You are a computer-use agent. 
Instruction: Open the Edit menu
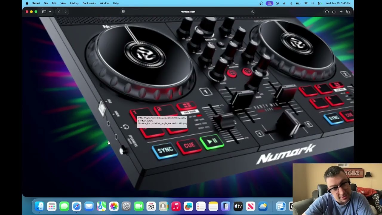[x=54, y=3]
